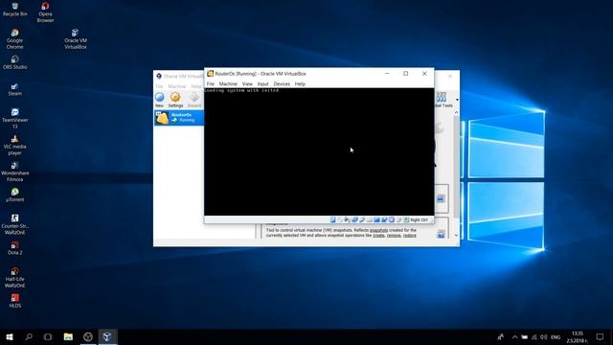Expand the hidden tray icons chevron

pos(514,337)
